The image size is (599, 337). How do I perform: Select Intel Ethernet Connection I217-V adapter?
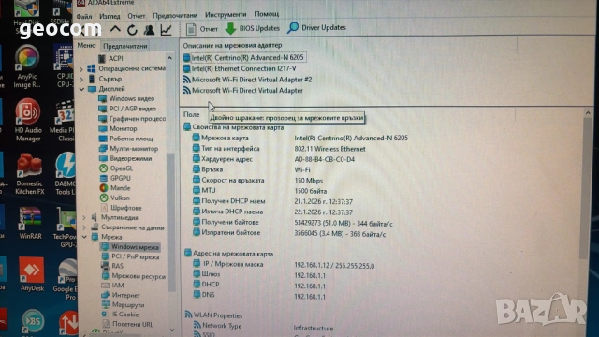point(240,68)
